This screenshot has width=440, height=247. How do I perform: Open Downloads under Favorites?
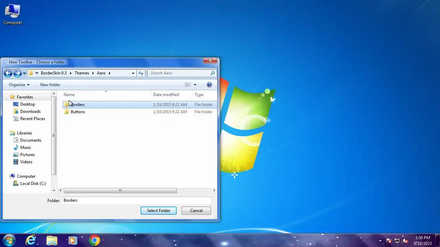point(30,111)
